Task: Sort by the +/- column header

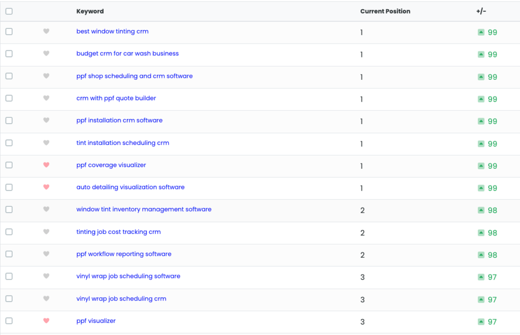Action: [481, 11]
